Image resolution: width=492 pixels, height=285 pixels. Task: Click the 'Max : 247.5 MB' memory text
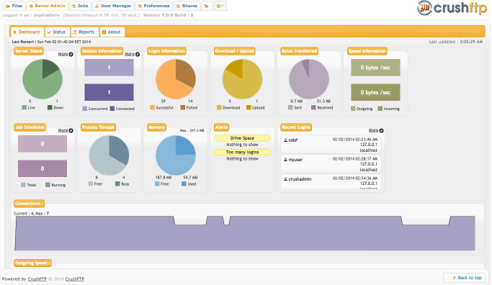coord(192,130)
